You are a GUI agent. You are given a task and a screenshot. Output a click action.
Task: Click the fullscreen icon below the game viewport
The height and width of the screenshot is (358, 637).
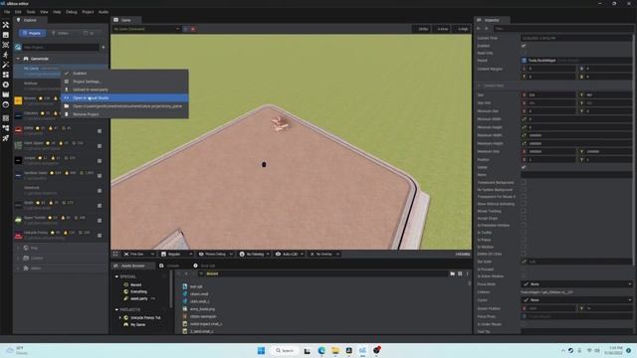(115, 255)
